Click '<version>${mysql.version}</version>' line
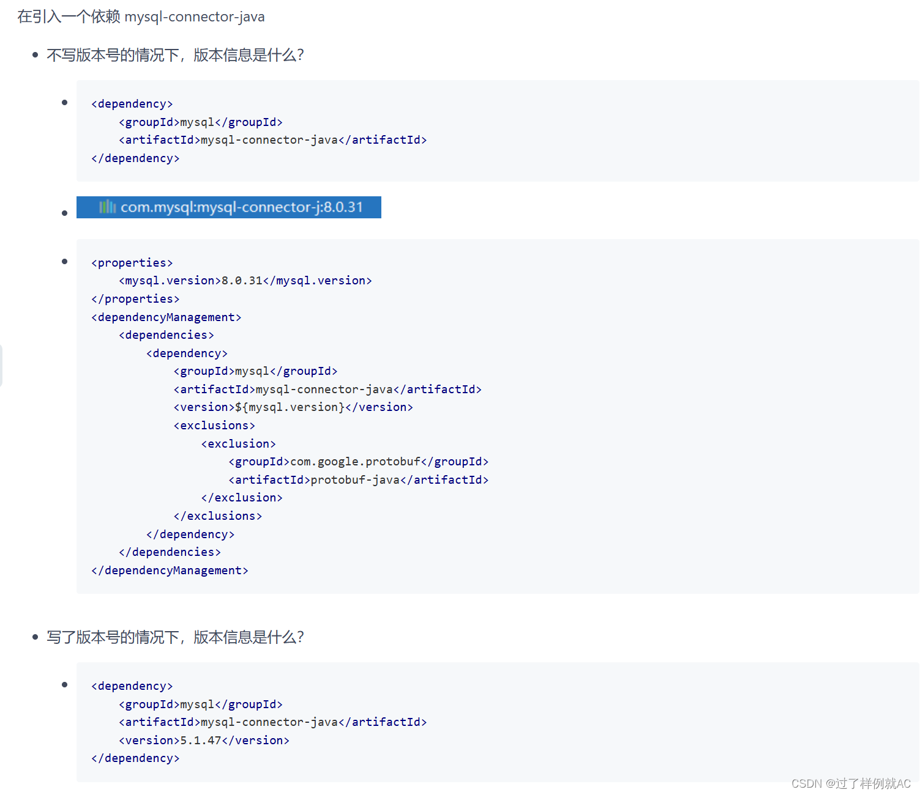Screen dimensions: 920x795 point(293,407)
